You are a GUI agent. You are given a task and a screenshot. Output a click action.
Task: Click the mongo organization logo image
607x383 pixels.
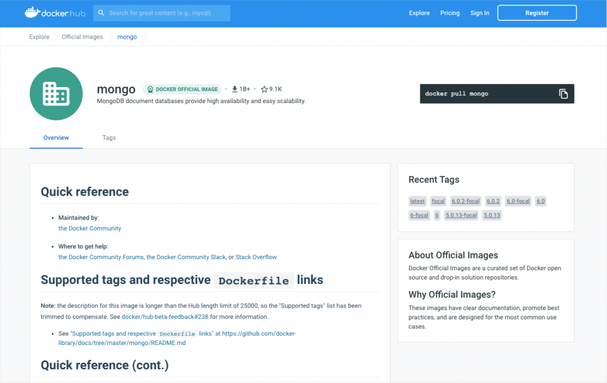coord(56,94)
